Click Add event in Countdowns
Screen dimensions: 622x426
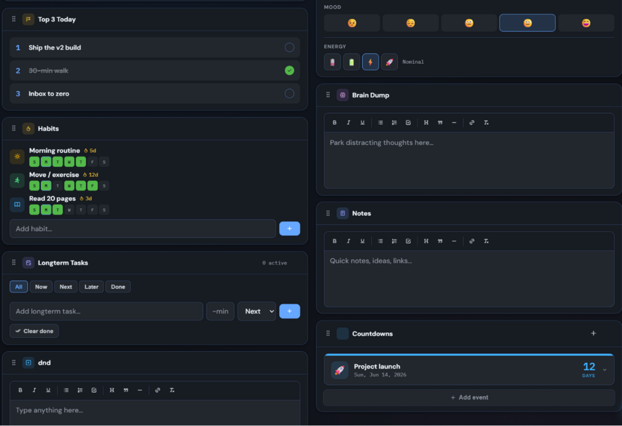click(x=469, y=398)
